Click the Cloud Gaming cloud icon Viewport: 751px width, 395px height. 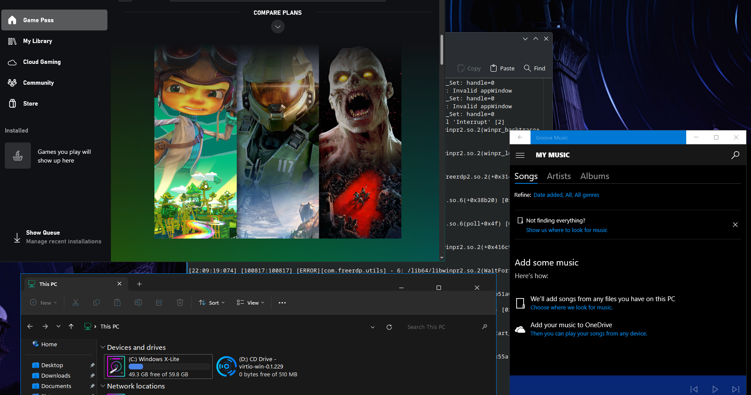[12, 62]
